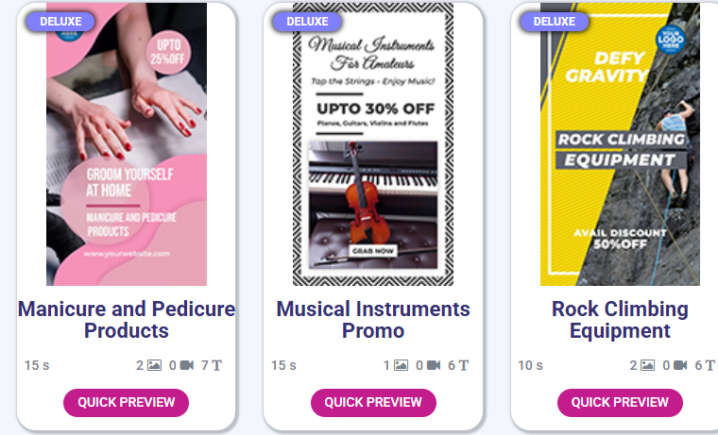Click DELUXE badge on Rock Climbing card

[x=554, y=22]
